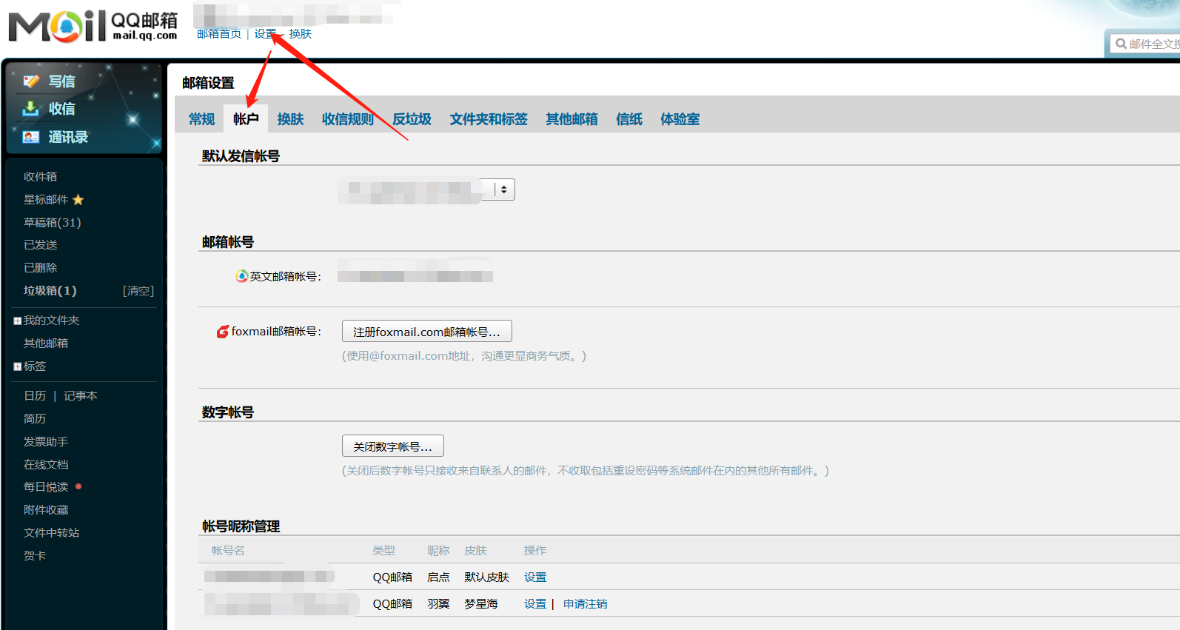Open the 简历 sidebar item

click(x=35, y=419)
